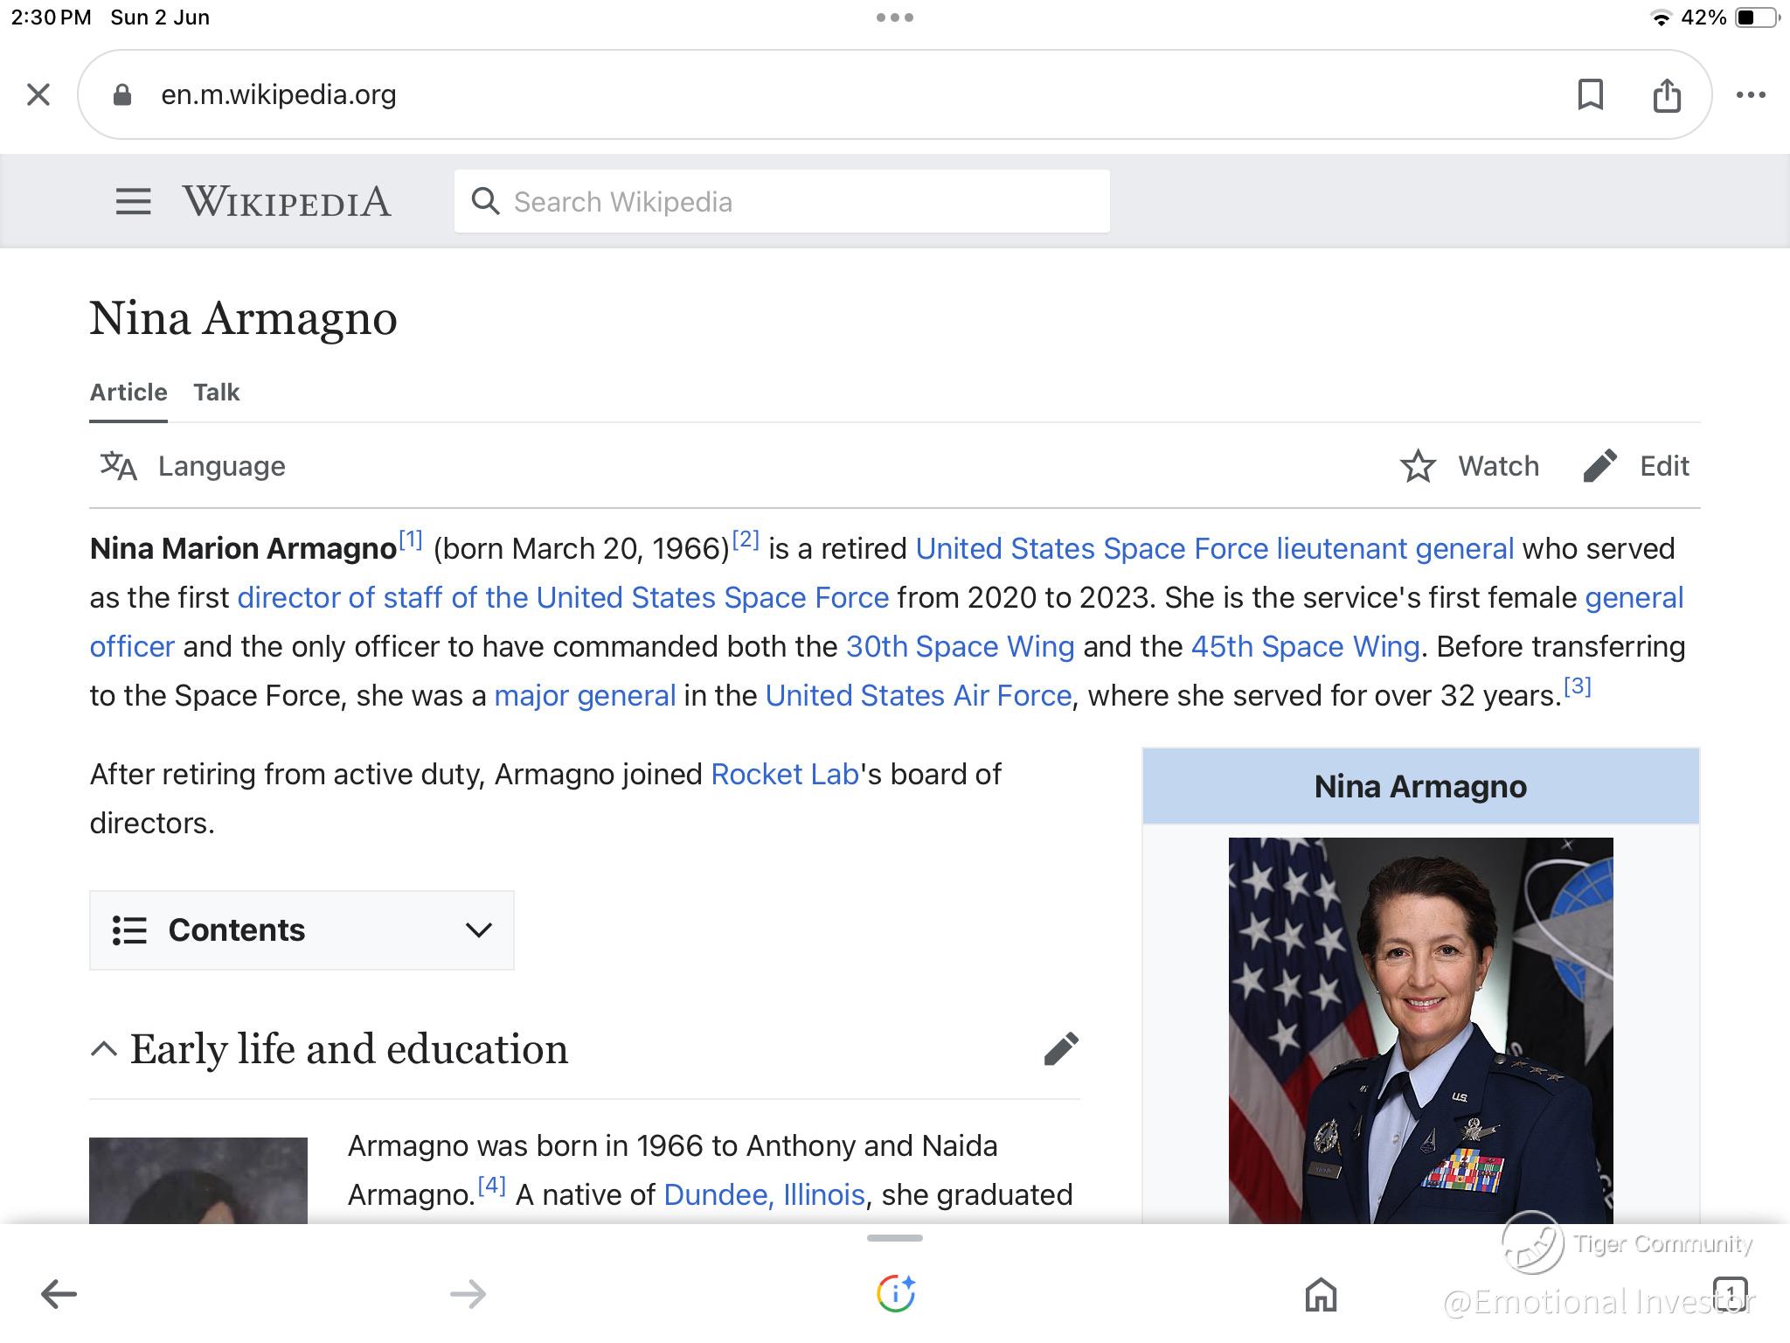Screen dimensions: 1790x1343
Task: Open the Google assistant icon at bottom
Action: [895, 1294]
